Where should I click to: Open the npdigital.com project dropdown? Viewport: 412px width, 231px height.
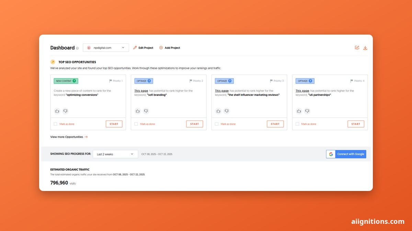pyautogui.click(x=106, y=48)
